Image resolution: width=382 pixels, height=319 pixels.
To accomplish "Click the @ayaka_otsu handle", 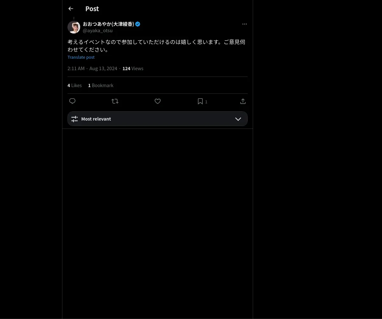I will (x=98, y=31).
